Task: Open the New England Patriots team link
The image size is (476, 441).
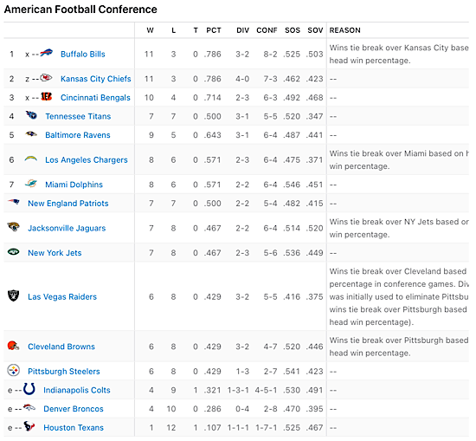Action: [x=68, y=204]
